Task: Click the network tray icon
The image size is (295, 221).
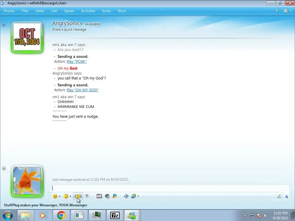Action: [252, 216]
